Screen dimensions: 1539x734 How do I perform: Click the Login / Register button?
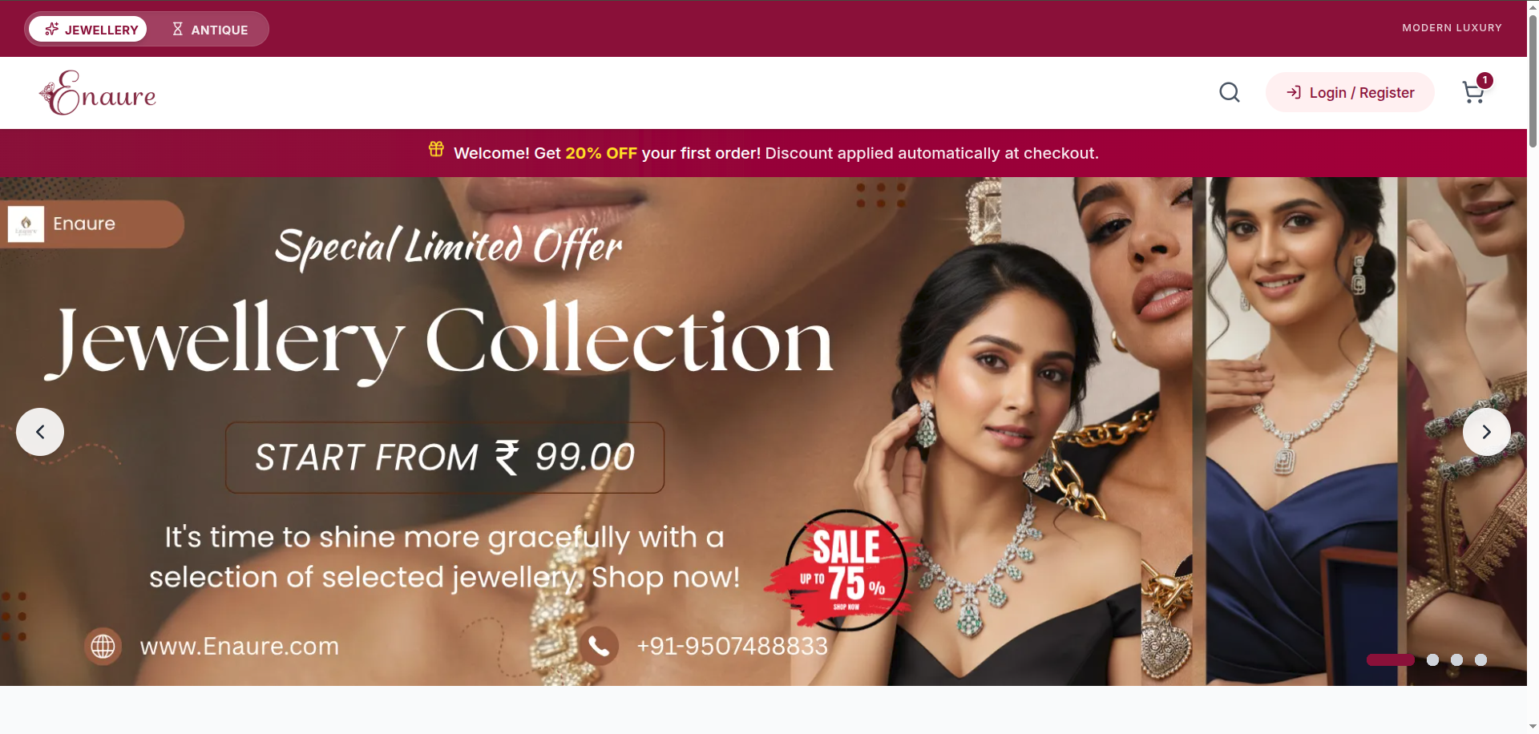pos(1350,93)
